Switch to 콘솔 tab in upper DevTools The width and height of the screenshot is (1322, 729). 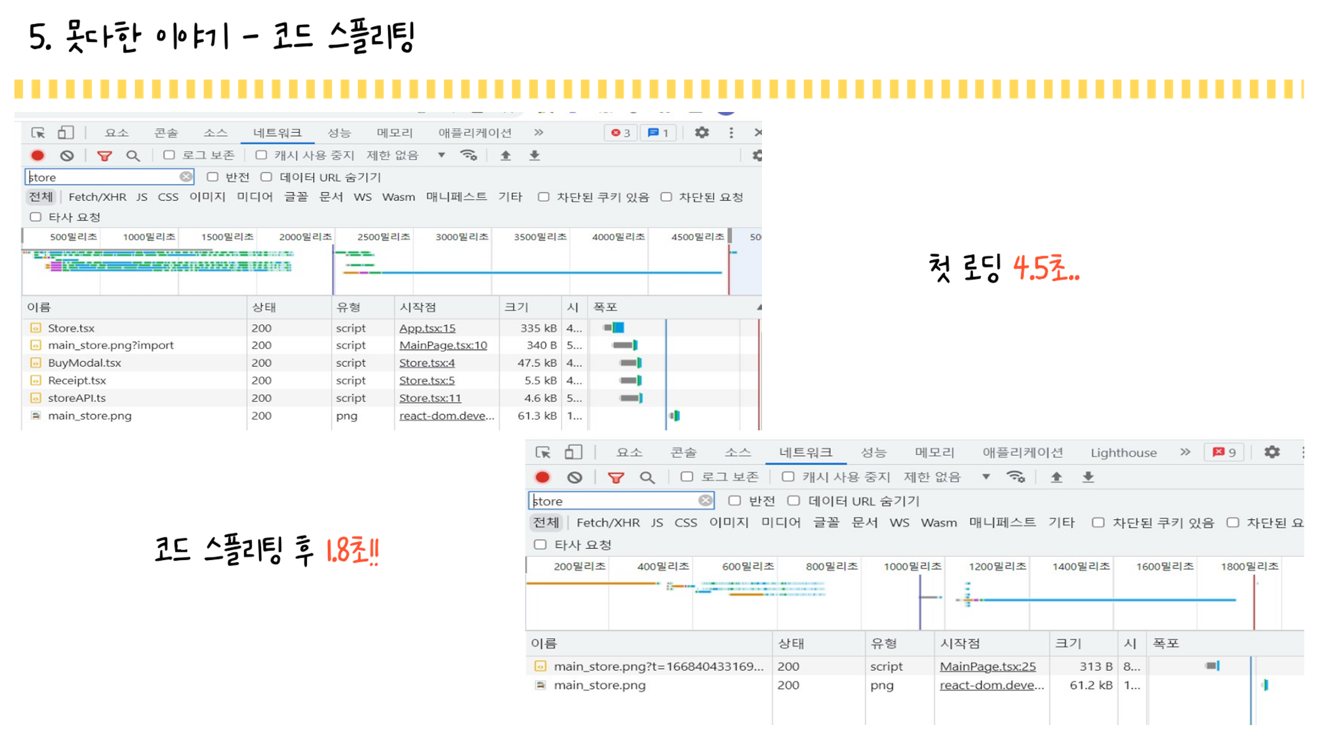166,133
